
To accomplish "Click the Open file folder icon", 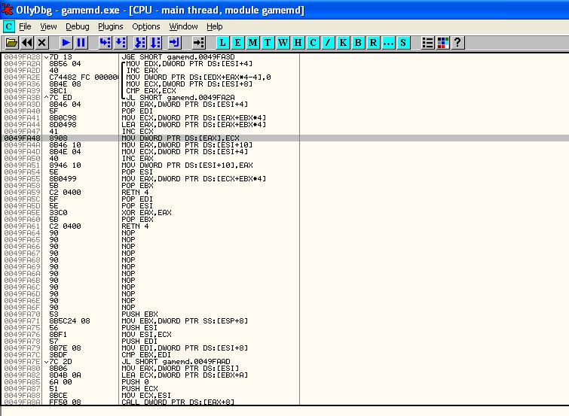I will pyautogui.click(x=11, y=43).
